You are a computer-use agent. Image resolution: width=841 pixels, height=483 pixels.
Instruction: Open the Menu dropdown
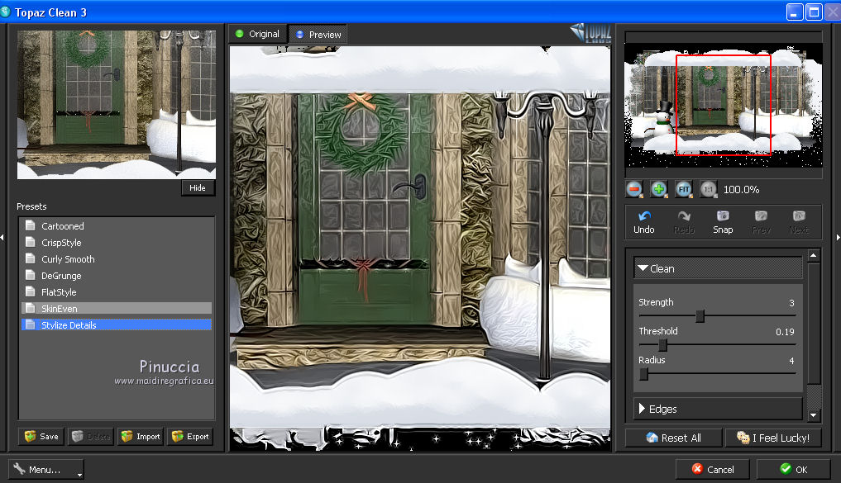click(x=47, y=470)
